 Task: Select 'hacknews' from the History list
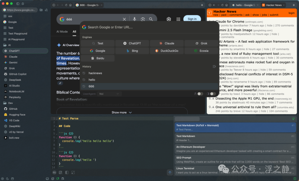click(149, 73)
